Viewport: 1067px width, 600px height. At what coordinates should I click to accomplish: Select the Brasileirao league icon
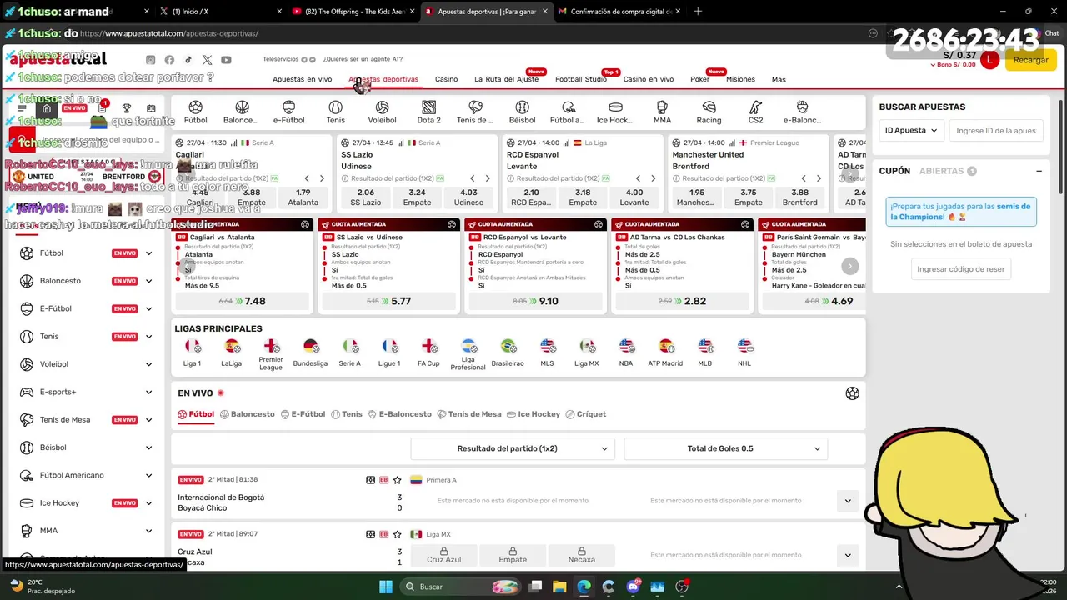coord(508,352)
